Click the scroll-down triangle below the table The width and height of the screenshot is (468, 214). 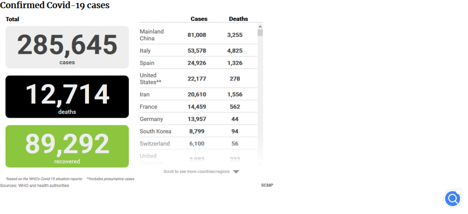click(236, 172)
